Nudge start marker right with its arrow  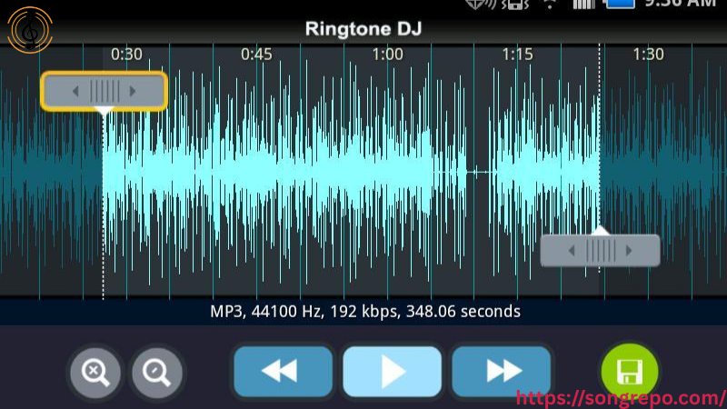point(133,92)
